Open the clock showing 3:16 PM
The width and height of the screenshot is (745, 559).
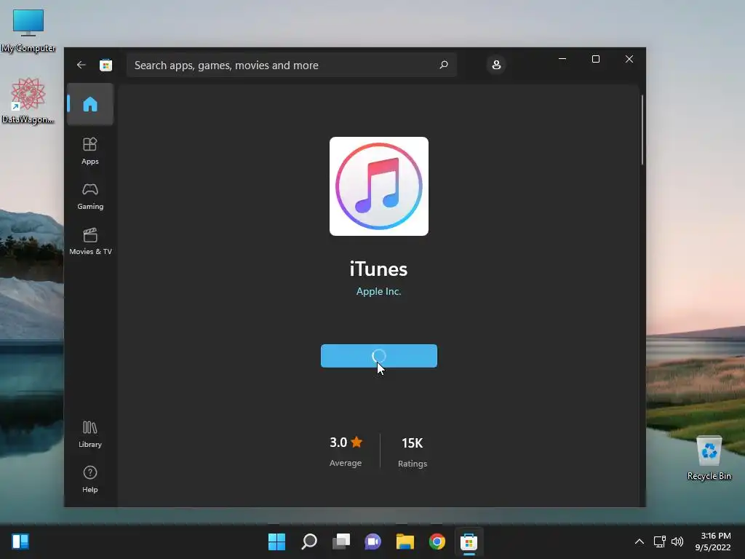click(713, 542)
